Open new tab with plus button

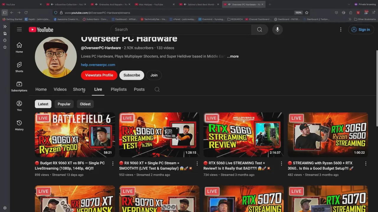pyautogui.click(x=270, y=4)
